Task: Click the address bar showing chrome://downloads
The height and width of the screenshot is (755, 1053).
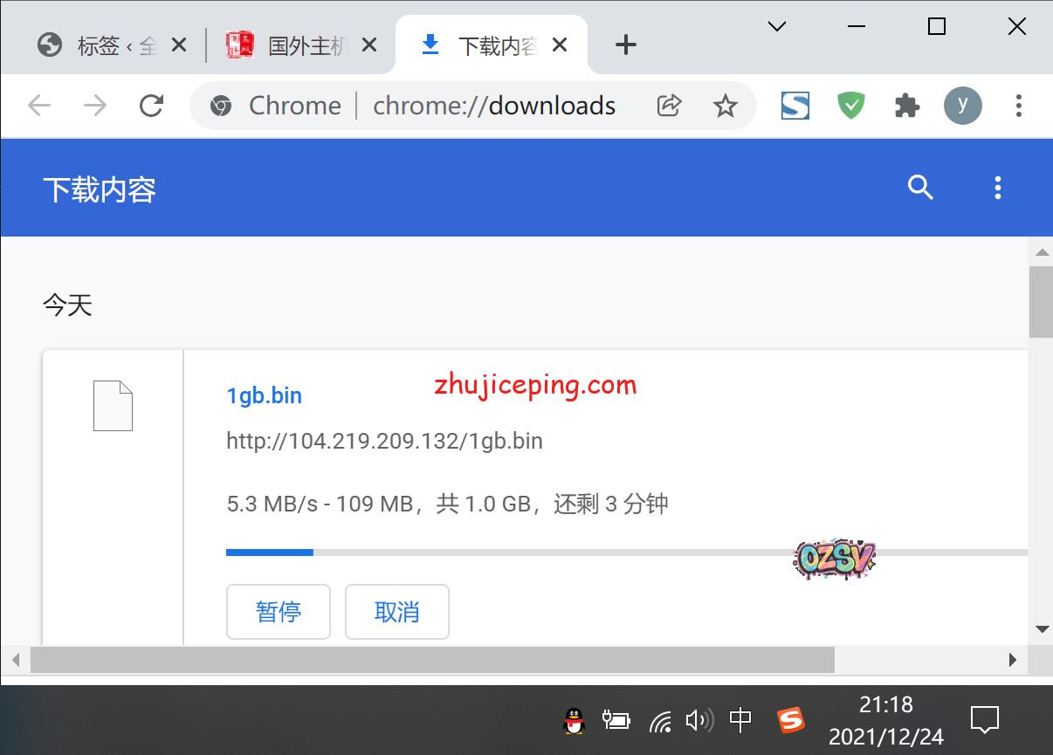Action: [493, 106]
